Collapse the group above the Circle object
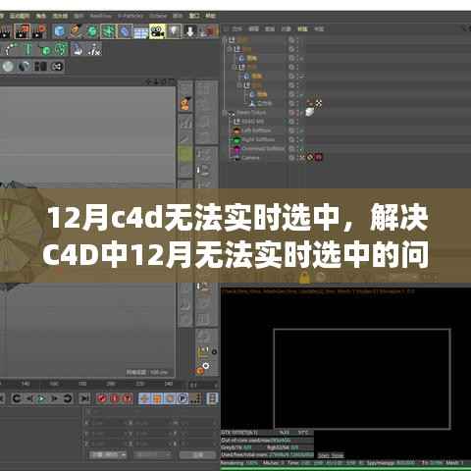 [239, 85]
